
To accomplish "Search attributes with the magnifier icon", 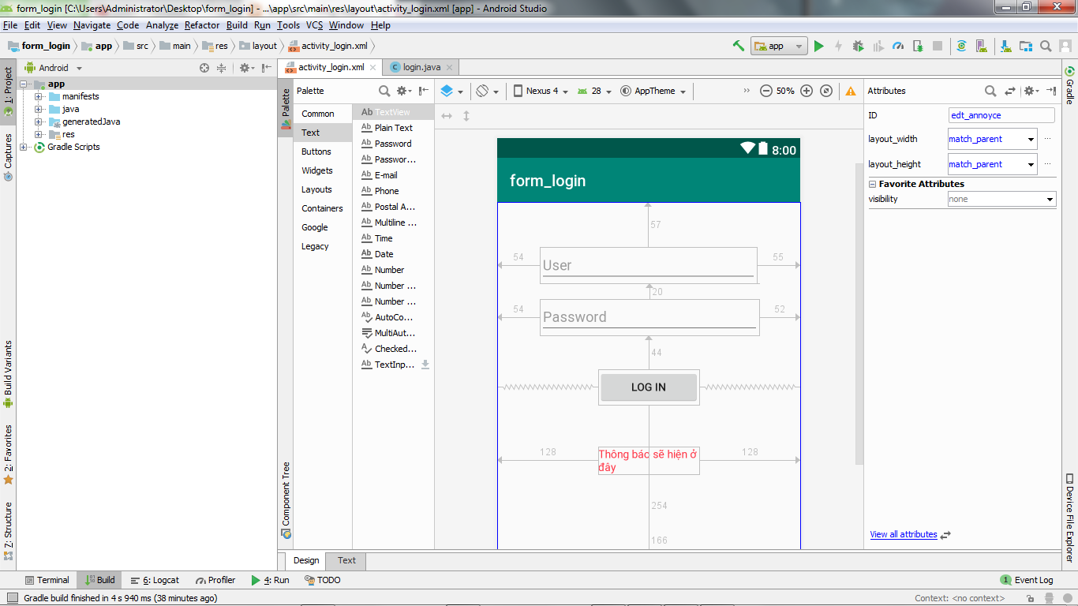I will [990, 91].
